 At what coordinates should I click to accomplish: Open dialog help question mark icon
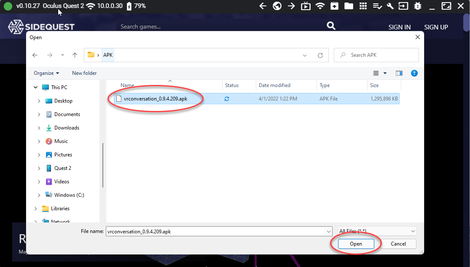coord(414,73)
